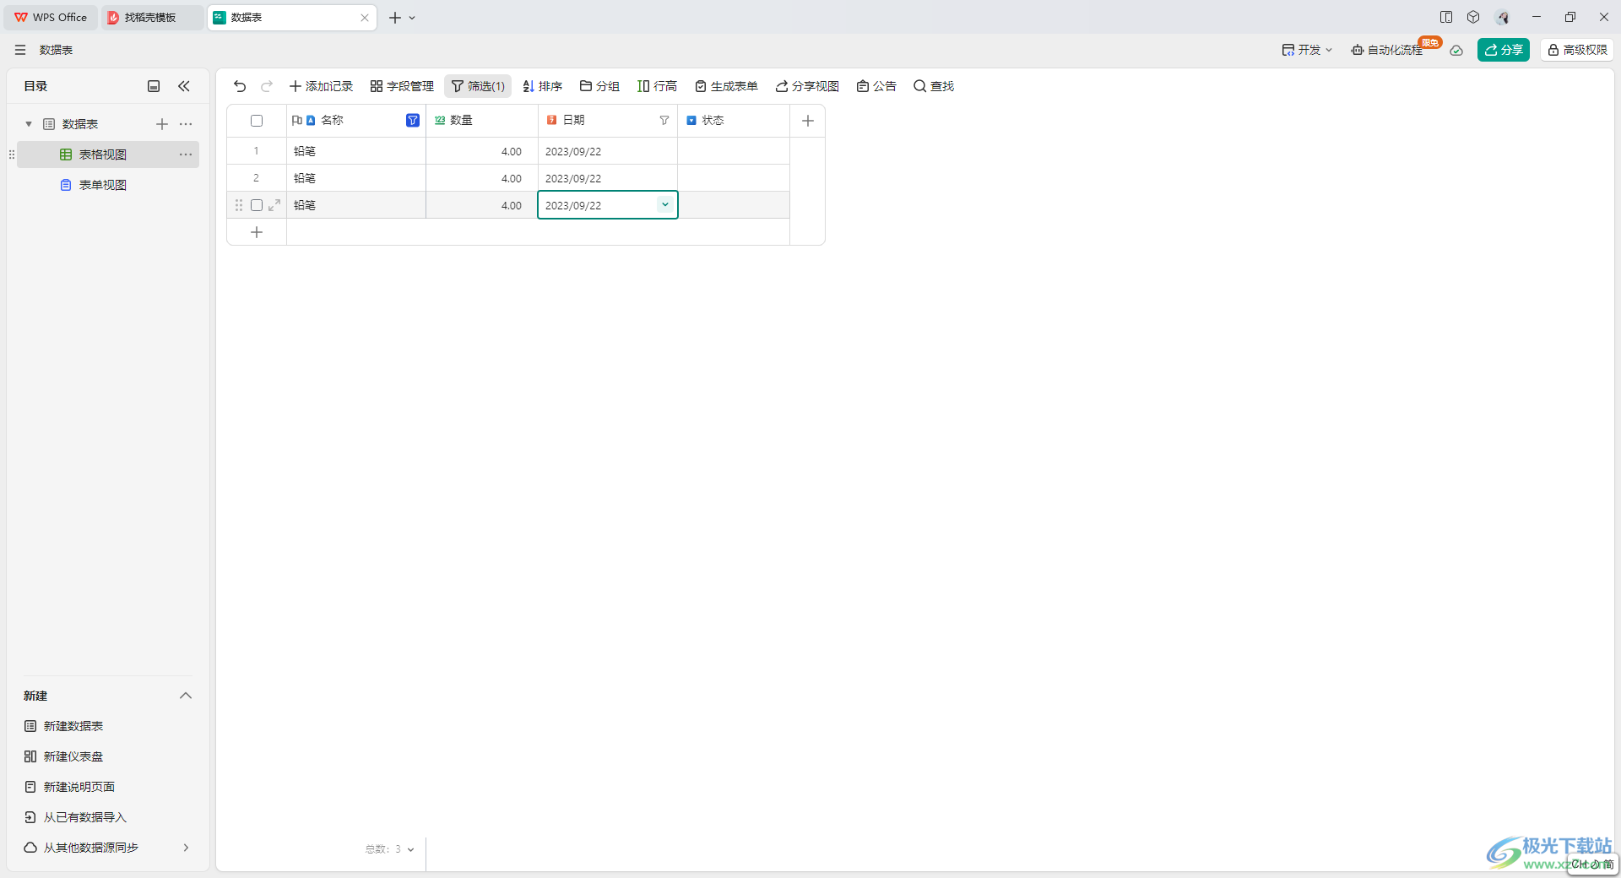Open 查找 search tool

point(934,86)
